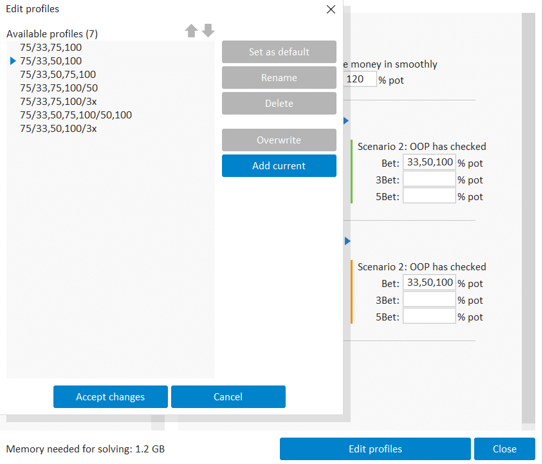This screenshot has height=464, width=543.
Task: Click the bottom-bar Close button
Action: 504,449
